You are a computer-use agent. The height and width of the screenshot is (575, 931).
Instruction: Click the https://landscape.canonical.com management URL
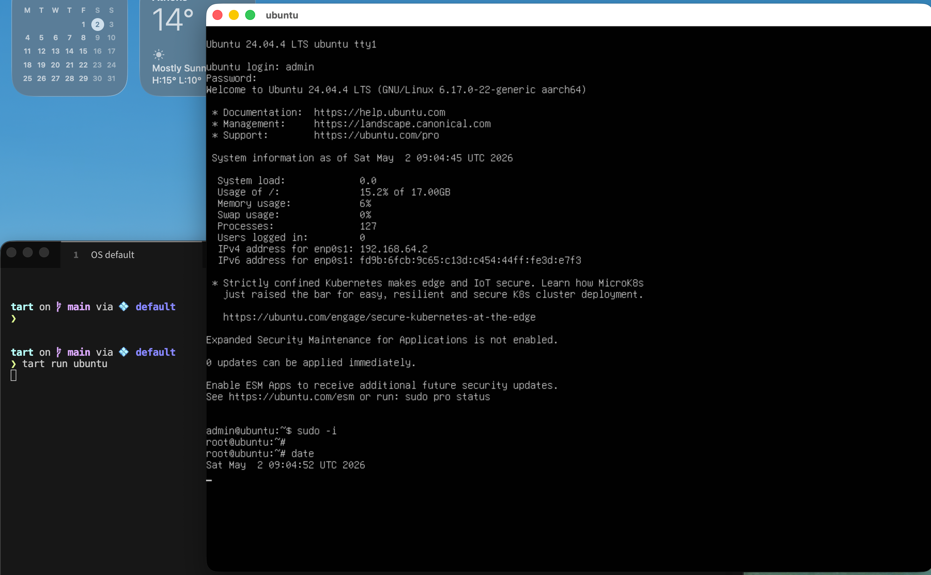[x=402, y=124]
